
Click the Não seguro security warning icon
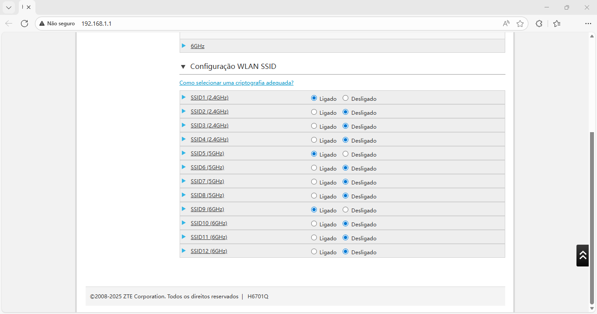pos(42,24)
